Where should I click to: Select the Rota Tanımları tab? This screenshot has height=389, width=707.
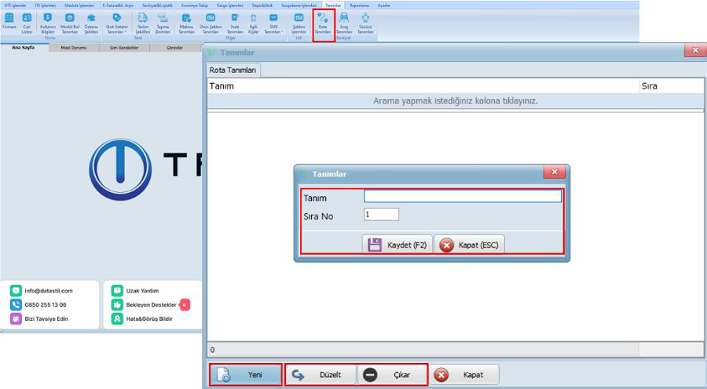point(234,71)
